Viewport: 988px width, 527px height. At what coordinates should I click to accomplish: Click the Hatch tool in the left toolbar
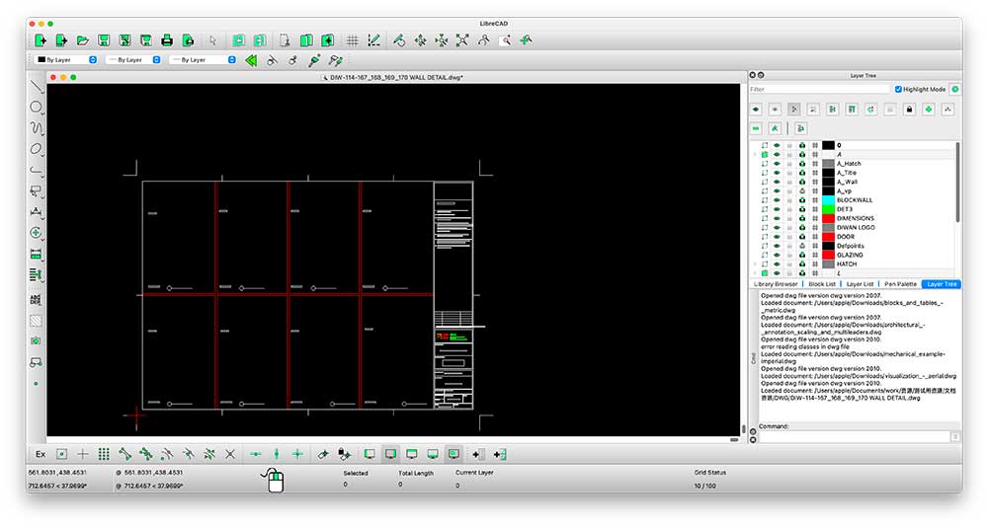point(37,320)
